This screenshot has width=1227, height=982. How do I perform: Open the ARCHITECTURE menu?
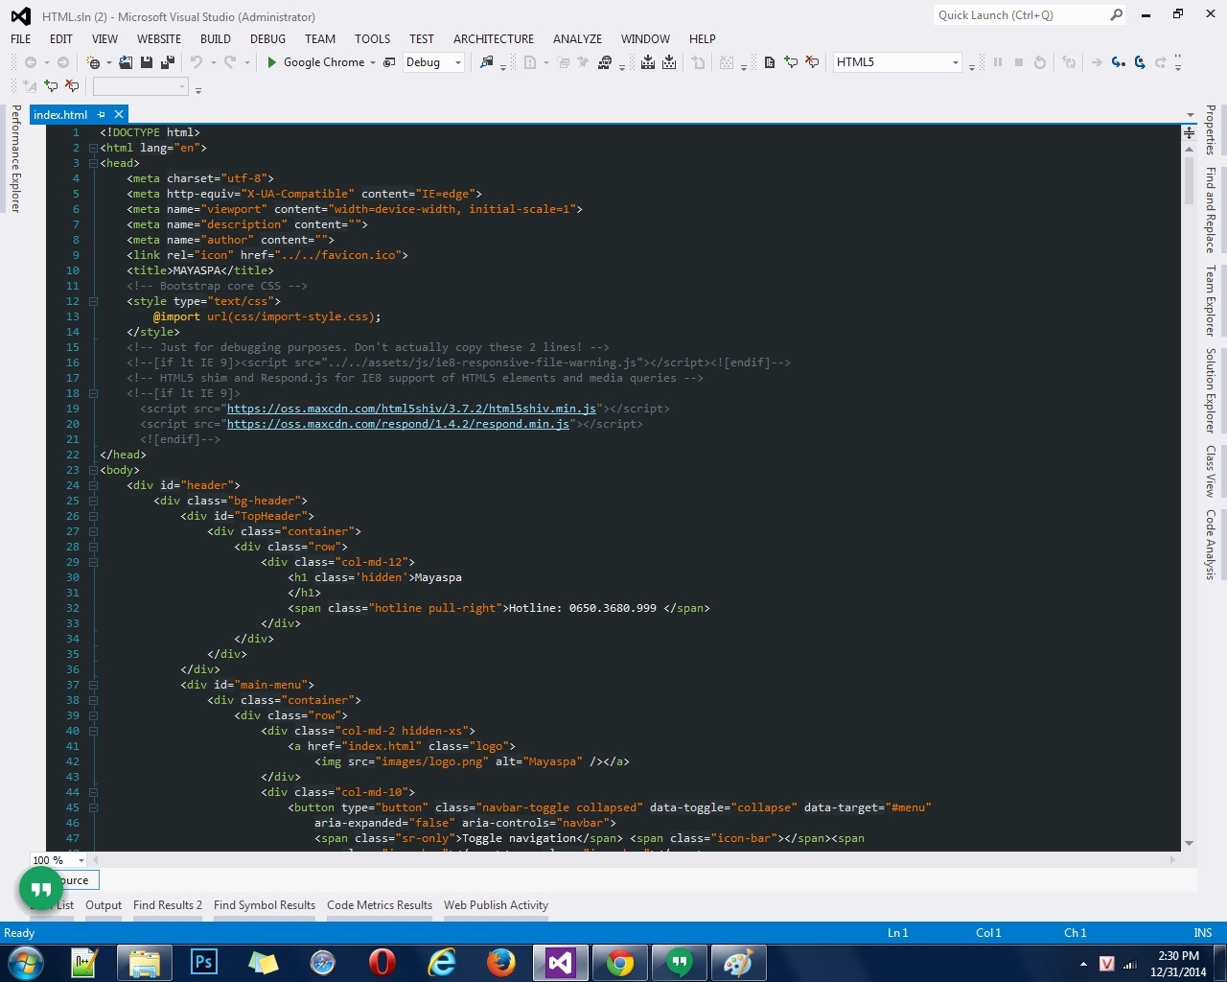tap(494, 39)
